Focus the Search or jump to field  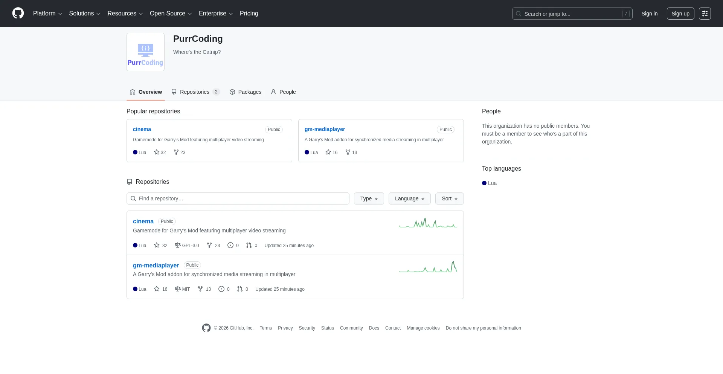coord(572,14)
